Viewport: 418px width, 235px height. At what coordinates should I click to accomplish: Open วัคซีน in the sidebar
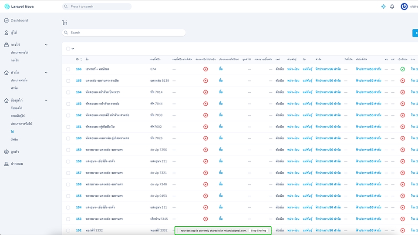pos(14,139)
